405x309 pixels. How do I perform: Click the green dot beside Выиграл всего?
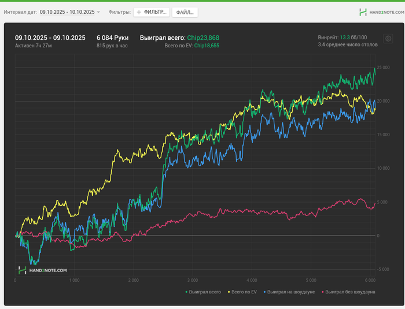point(186,292)
